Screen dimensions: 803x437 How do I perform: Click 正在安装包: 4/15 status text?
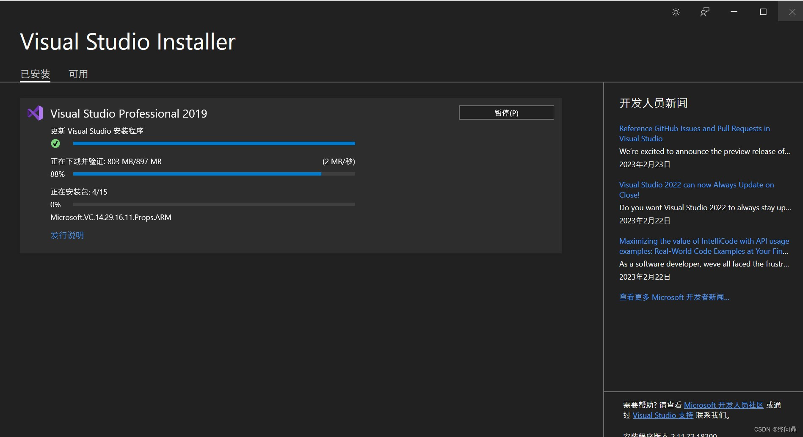[79, 192]
